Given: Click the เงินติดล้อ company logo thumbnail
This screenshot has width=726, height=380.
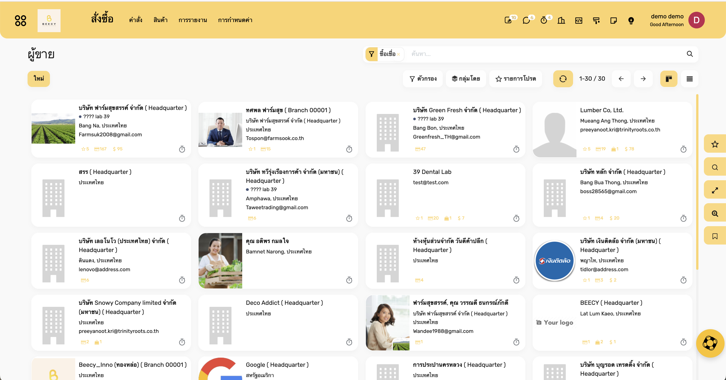Looking at the screenshot, I should click(555, 261).
